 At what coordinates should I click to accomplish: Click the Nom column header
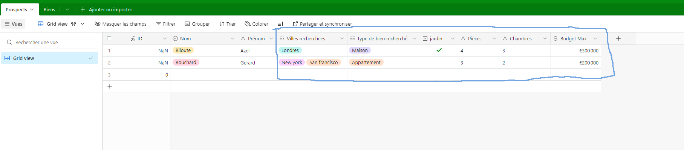point(204,38)
